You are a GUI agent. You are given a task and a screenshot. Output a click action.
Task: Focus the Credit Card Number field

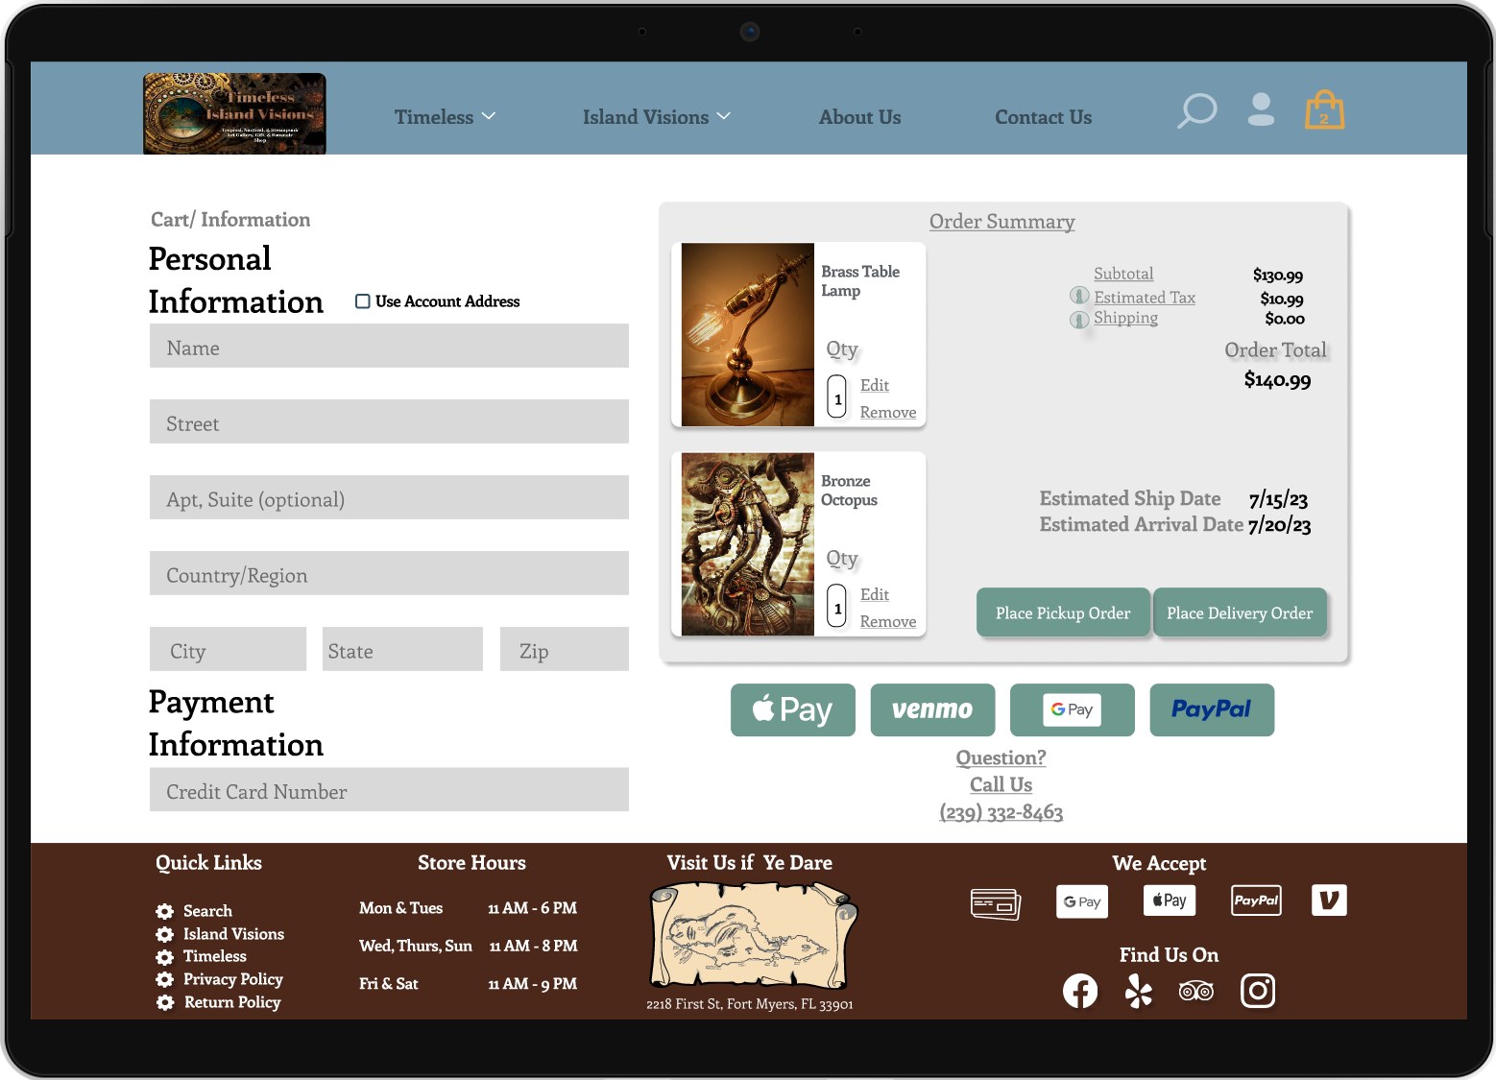(x=389, y=789)
